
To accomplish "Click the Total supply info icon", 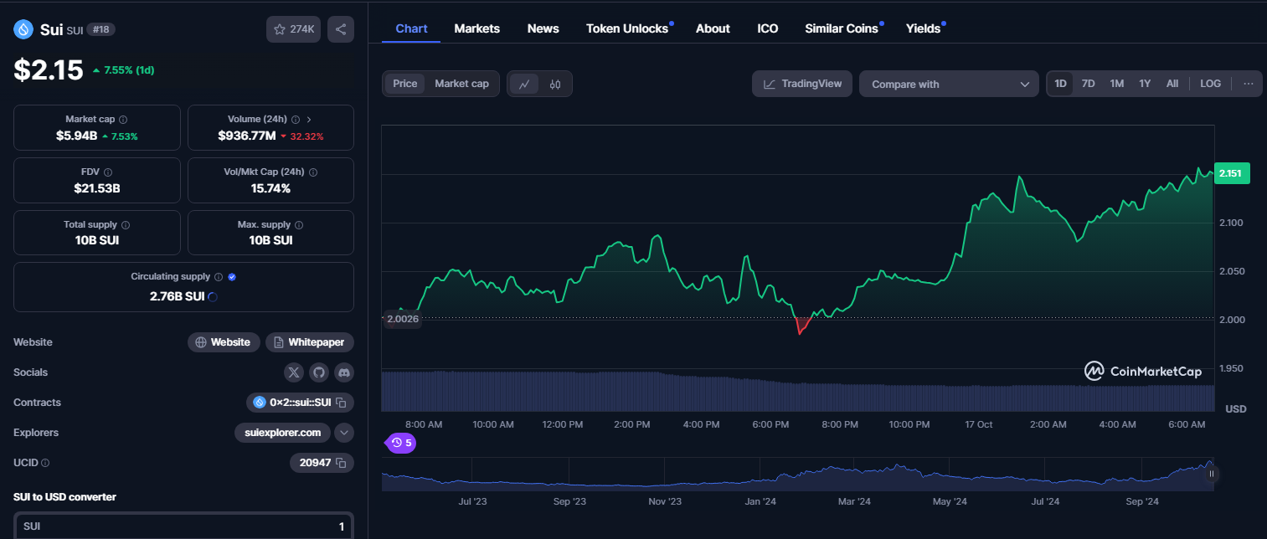I will 126,225.
